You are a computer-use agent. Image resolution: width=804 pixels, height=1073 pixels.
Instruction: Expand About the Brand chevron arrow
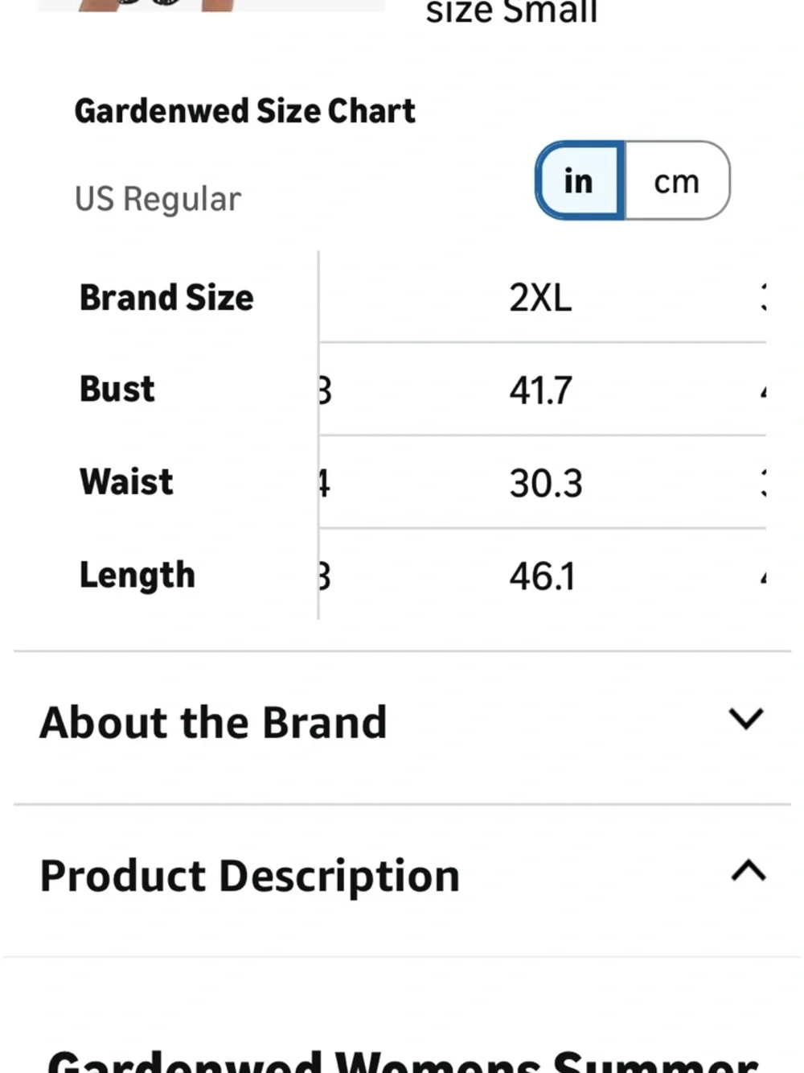[745, 718]
